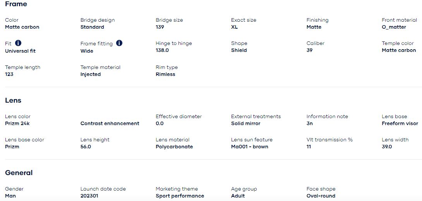422x201 pixels.
Task: Click the Injected temple material value
Action: [91, 74]
